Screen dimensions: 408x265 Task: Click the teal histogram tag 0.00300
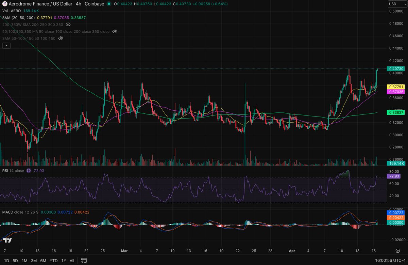pos(396,222)
